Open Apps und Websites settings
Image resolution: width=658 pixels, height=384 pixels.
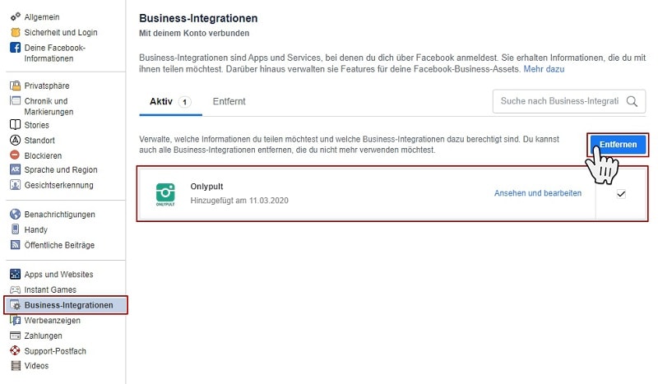(58, 275)
